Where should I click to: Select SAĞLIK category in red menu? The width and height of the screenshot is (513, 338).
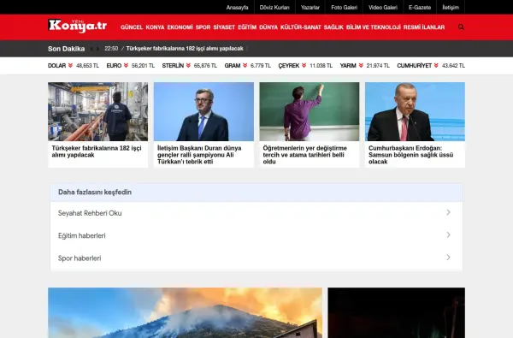333,27
